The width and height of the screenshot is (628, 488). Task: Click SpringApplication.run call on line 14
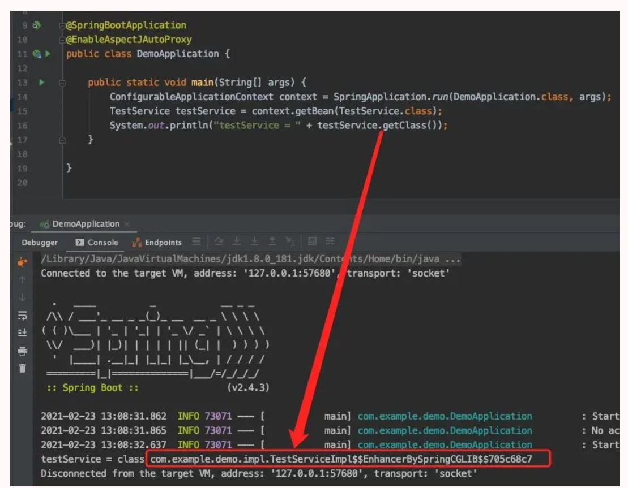point(391,97)
